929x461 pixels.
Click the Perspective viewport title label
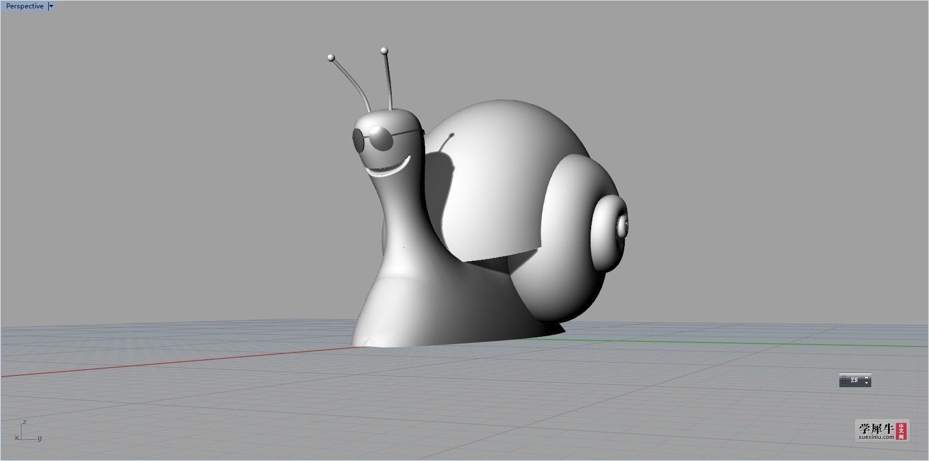pyautogui.click(x=25, y=6)
